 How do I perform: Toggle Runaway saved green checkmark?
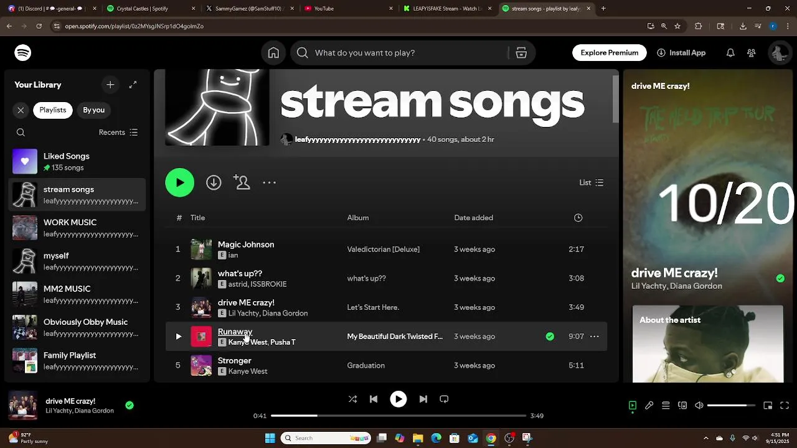(550, 337)
